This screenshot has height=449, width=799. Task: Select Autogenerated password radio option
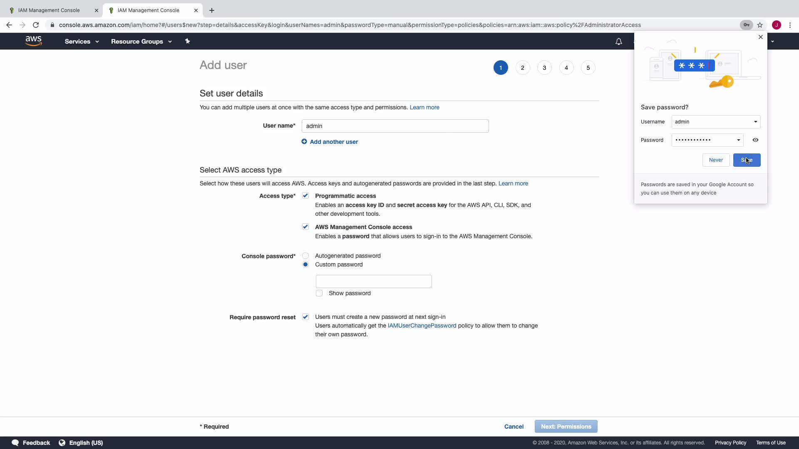coord(305,256)
